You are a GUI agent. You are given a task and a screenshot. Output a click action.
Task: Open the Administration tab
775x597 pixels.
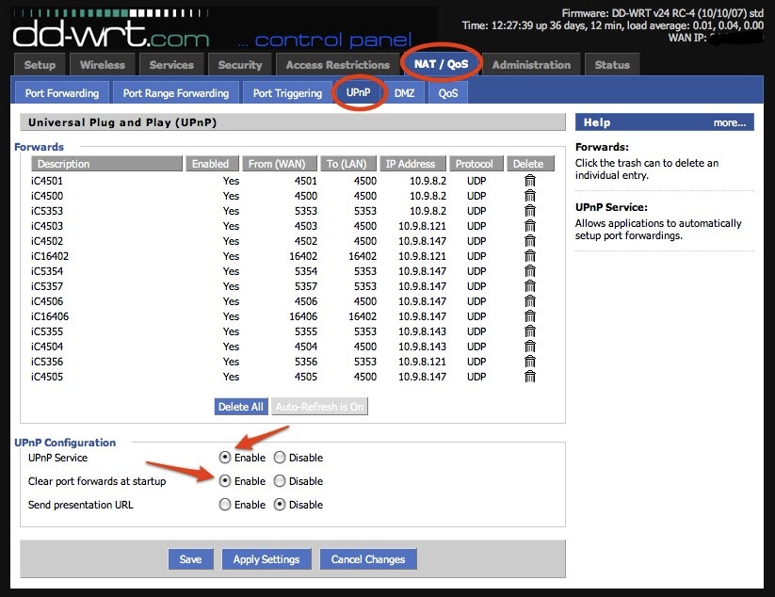pyautogui.click(x=531, y=65)
